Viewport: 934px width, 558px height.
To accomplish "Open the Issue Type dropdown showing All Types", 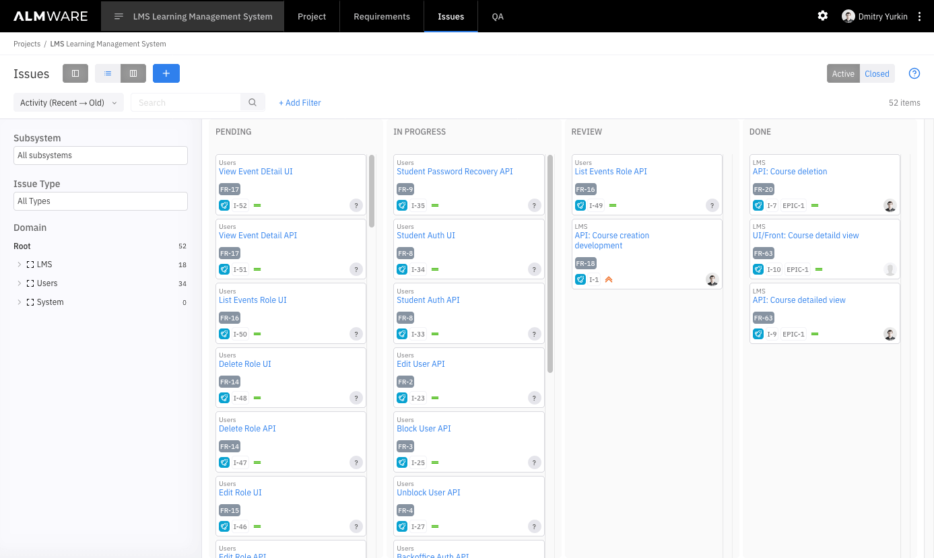I will coord(100,201).
